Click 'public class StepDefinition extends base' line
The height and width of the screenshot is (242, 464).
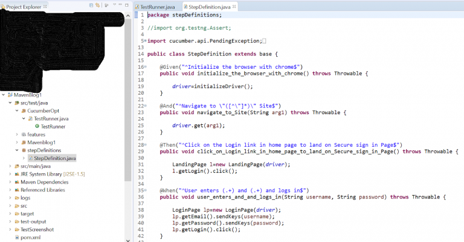click(213, 54)
